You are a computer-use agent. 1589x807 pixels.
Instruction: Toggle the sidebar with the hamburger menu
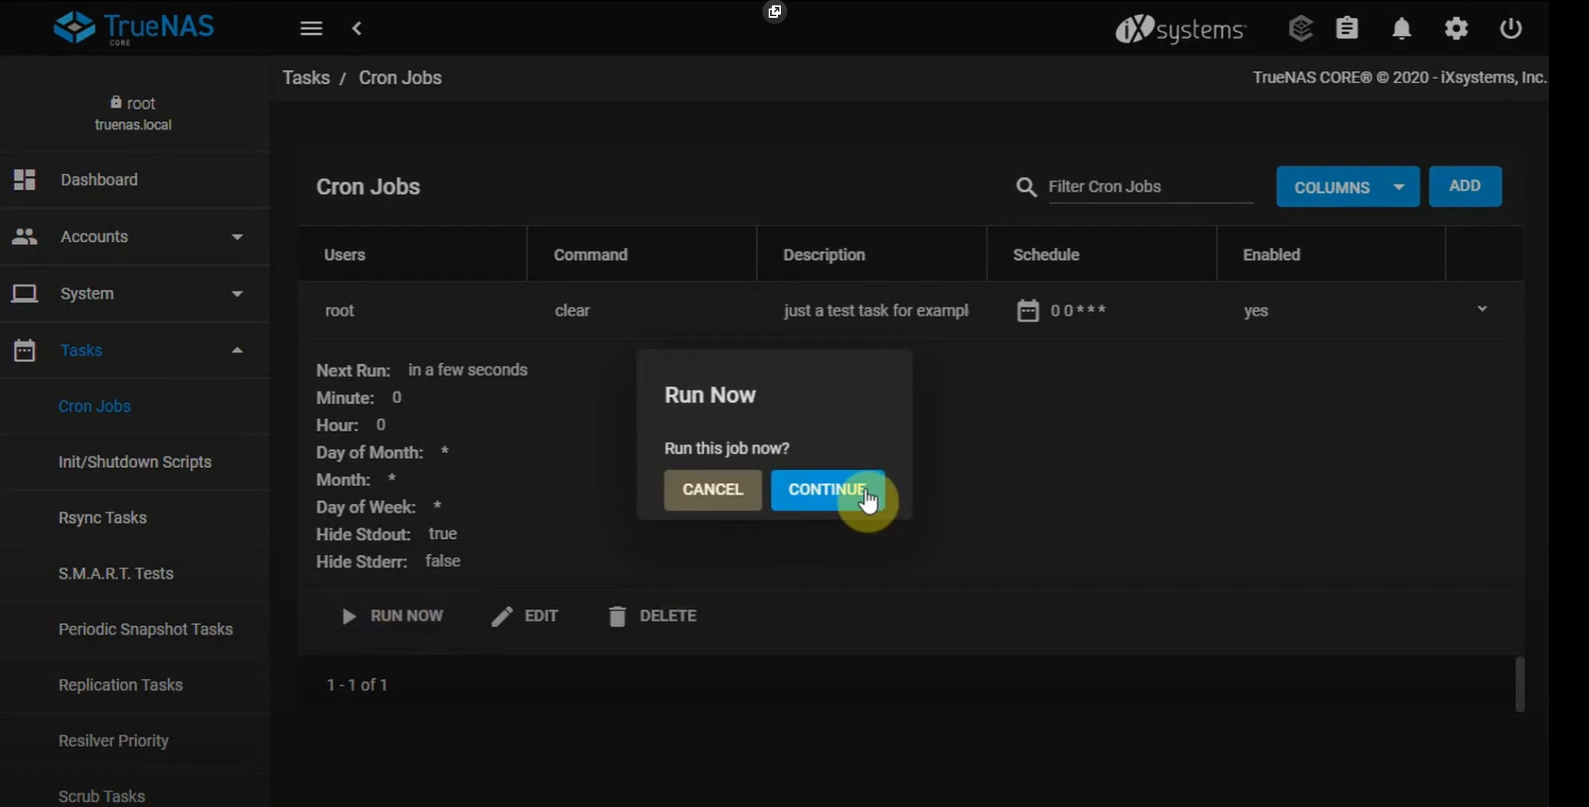(311, 28)
